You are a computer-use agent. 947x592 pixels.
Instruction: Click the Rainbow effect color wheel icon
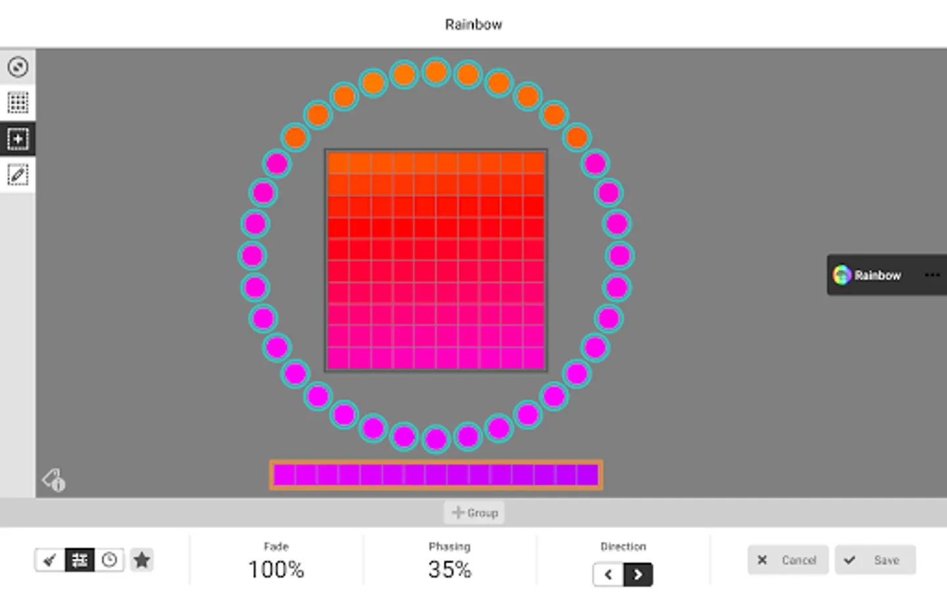click(842, 275)
